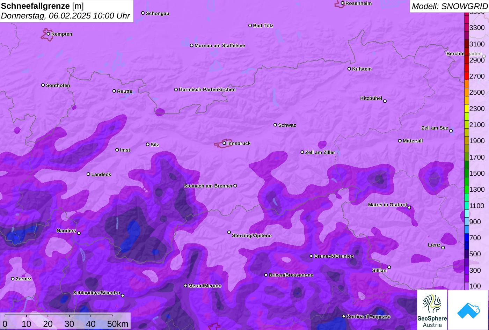
Task: Select the Innsbruck city marker
Action: coord(224,143)
